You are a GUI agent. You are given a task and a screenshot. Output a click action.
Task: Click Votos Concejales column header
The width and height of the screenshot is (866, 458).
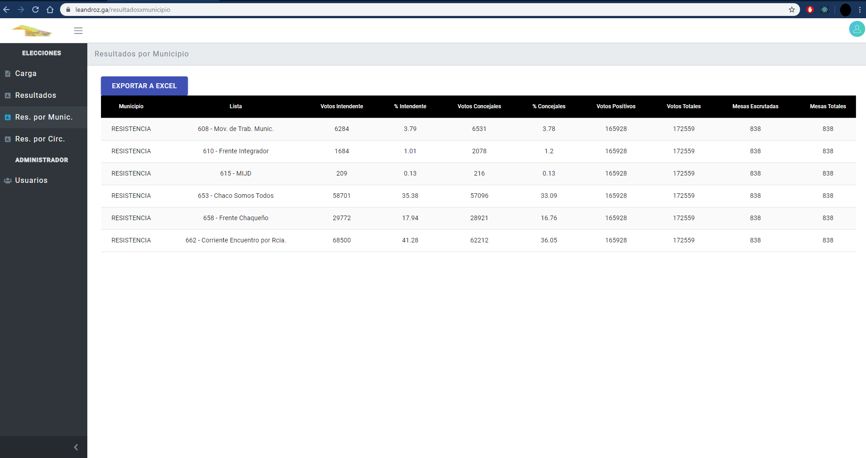pos(479,106)
